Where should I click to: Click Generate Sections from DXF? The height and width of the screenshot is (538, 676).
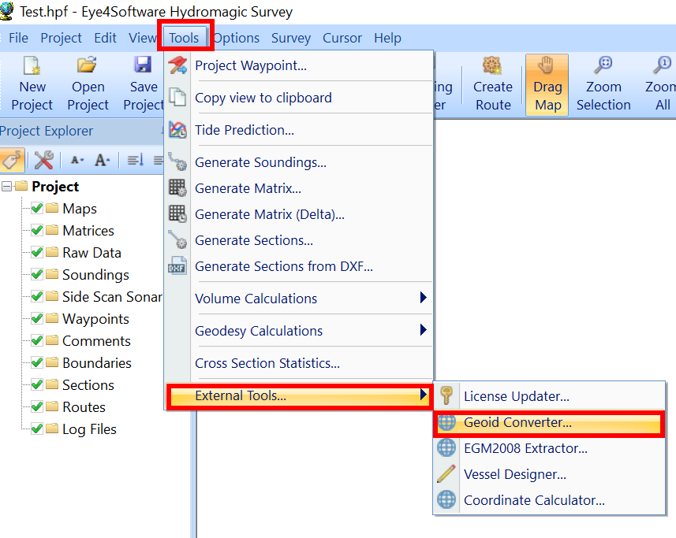tap(284, 266)
